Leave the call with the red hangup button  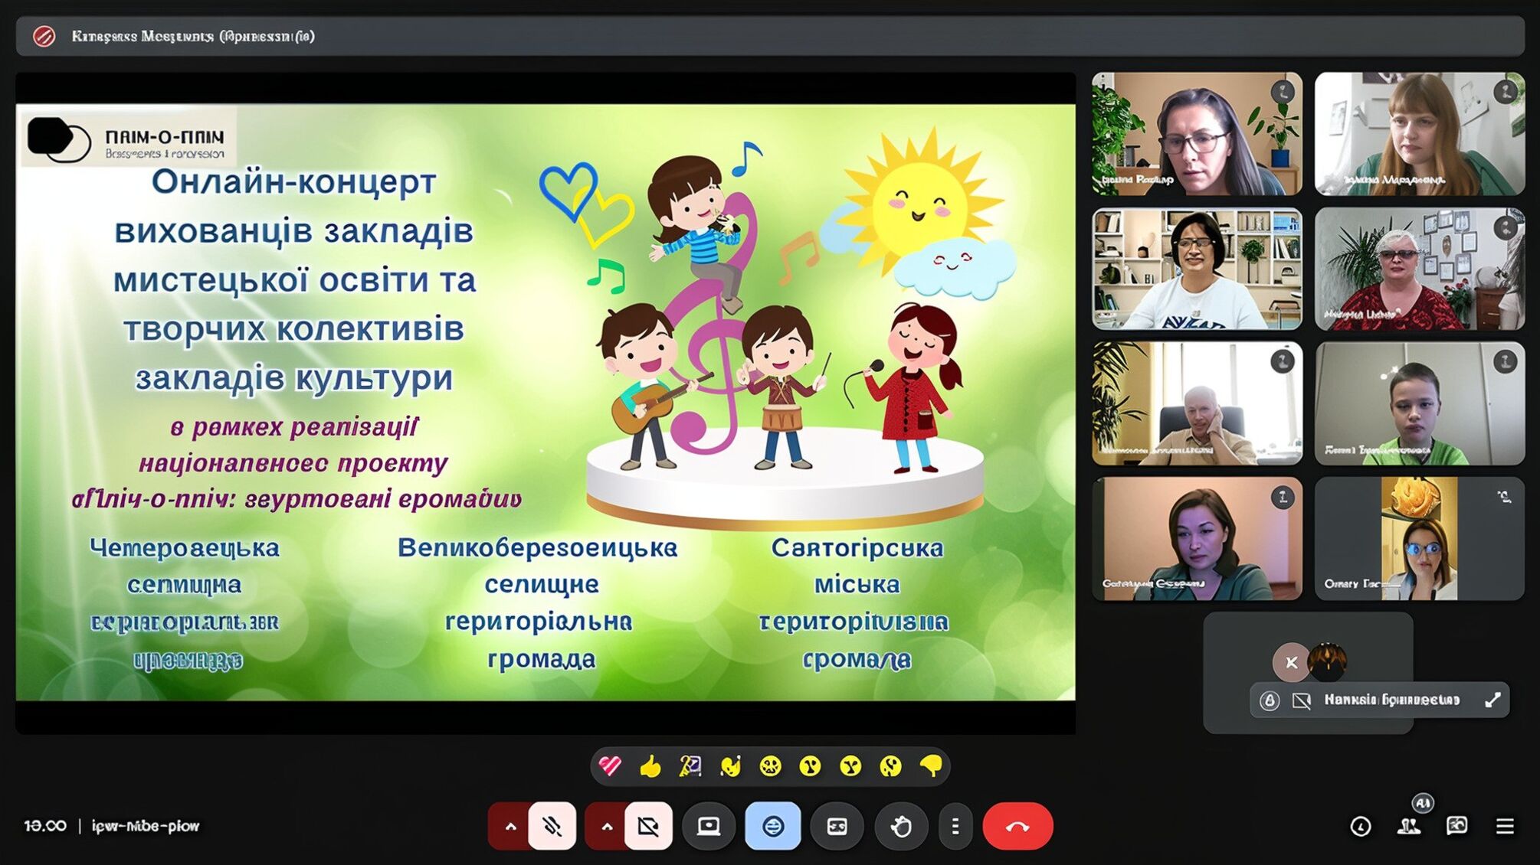pos(1017,826)
